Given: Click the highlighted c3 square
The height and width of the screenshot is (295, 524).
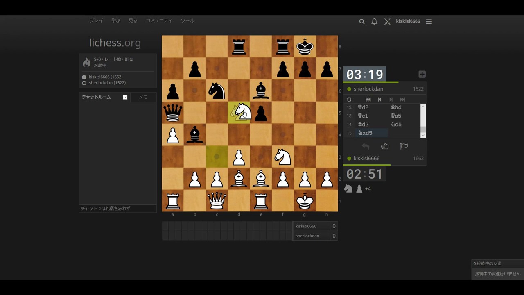Looking at the screenshot, I should 217,157.
